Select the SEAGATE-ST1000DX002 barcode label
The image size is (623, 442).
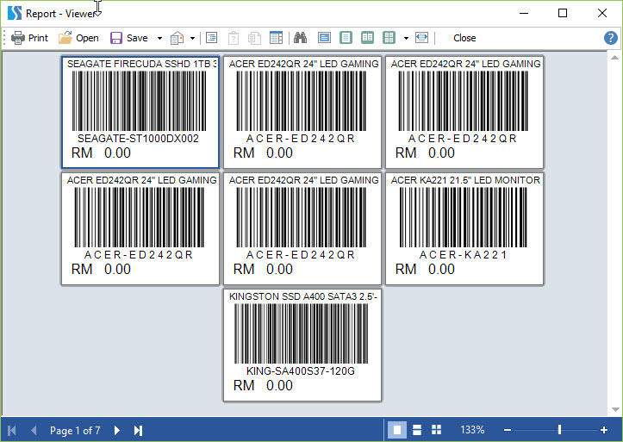[140, 112]
